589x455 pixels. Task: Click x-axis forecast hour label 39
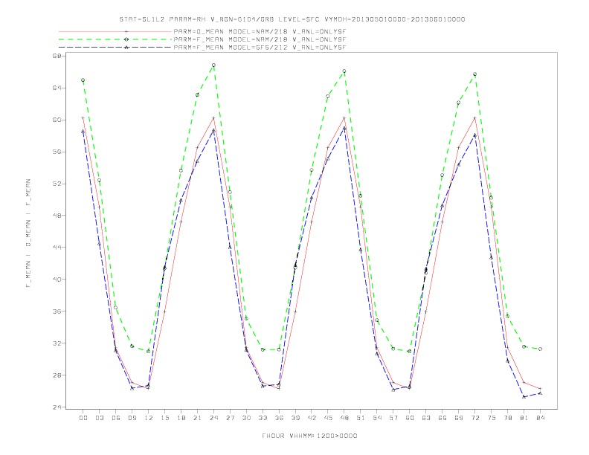pyautogui.click(x=295, y=418)
